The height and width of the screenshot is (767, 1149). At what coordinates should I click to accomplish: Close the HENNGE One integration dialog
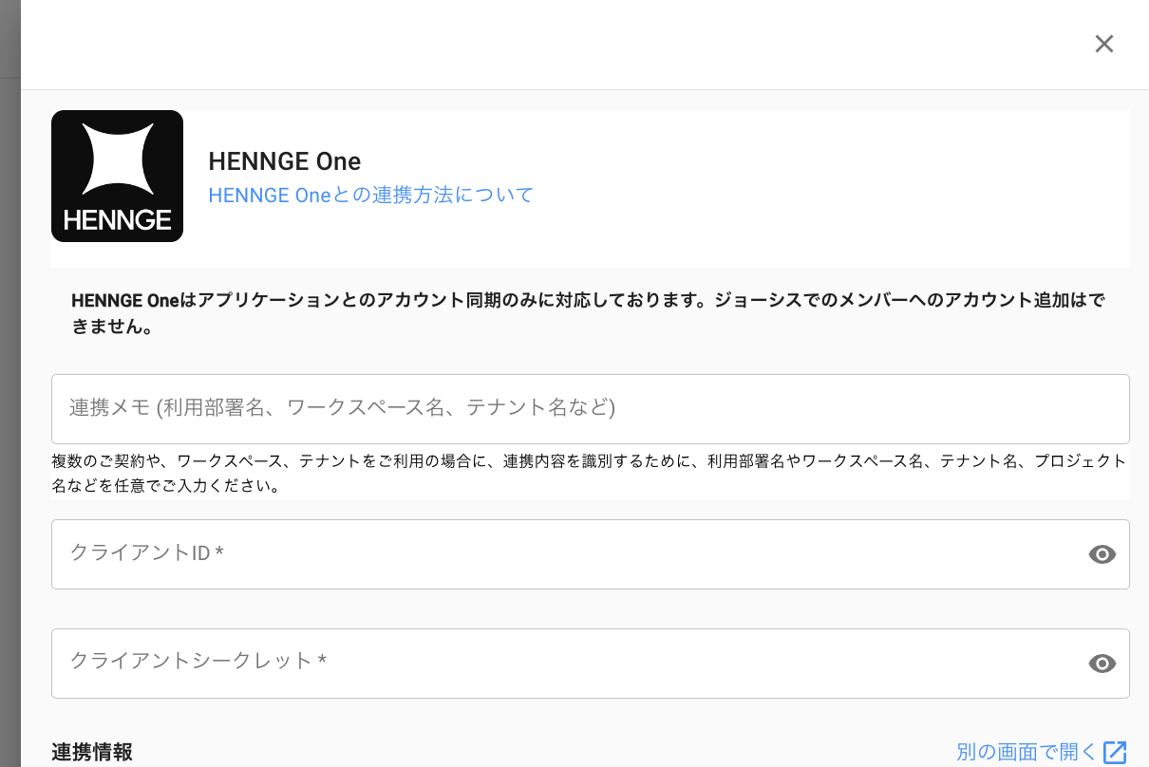click(x=1103, y=44)
